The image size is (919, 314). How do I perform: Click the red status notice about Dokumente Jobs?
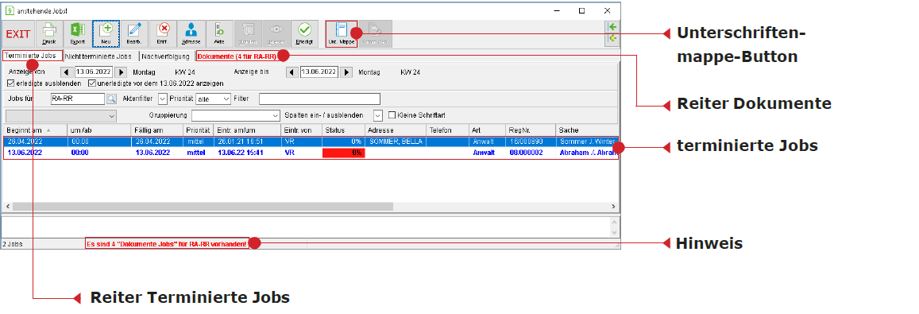click(x=167, y=243)
